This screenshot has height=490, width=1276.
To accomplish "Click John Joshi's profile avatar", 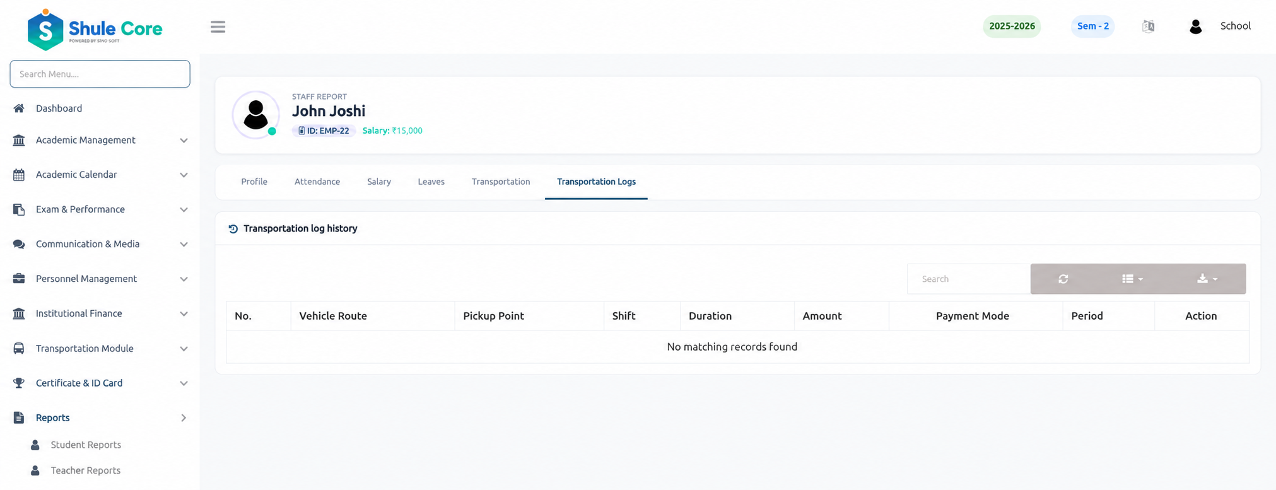I will pyautogui.click(x=255, y=115).
